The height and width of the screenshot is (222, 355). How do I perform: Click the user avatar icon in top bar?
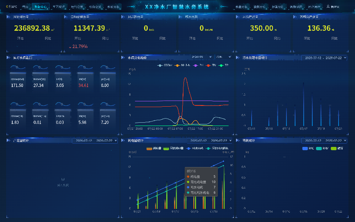pos(328,7)
